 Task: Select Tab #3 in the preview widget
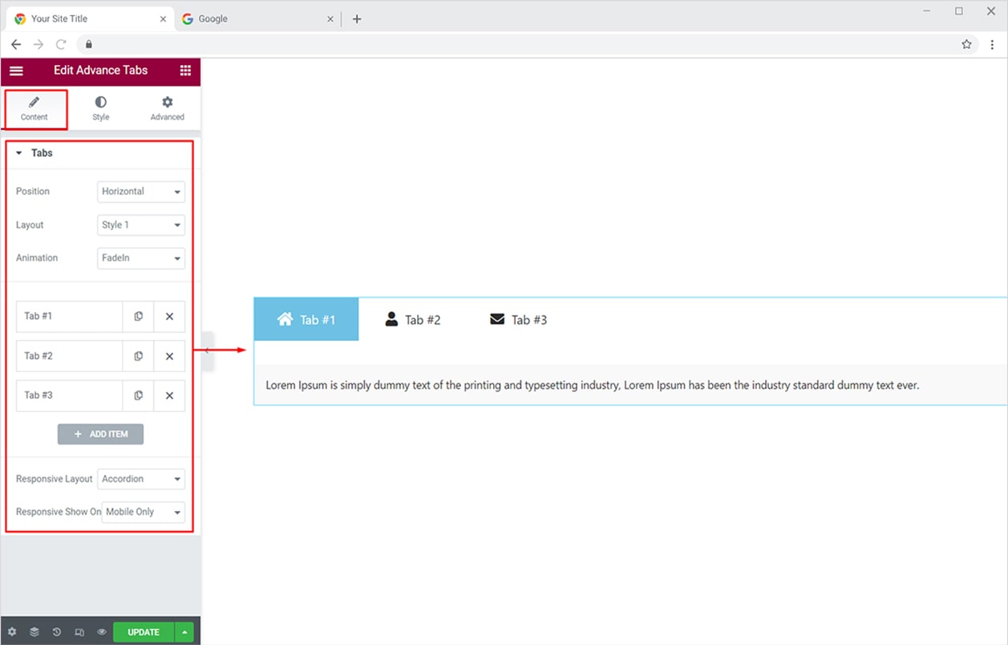[519, 319]
